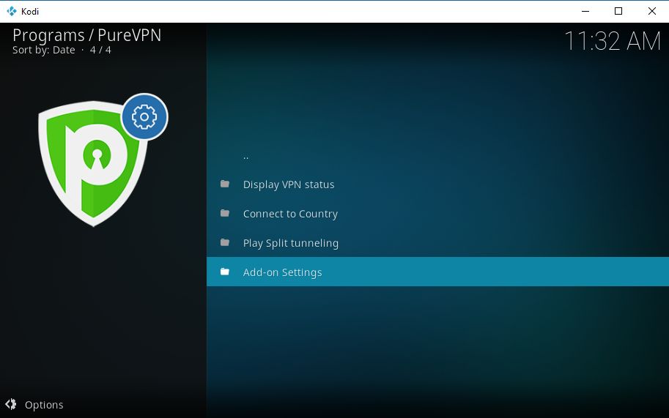Image resolution: width=669 pixels, height=418 pixels.
Task: Click the folder icon beside Display VPN status
Action: pyautogui.click(x=225, y=184)
